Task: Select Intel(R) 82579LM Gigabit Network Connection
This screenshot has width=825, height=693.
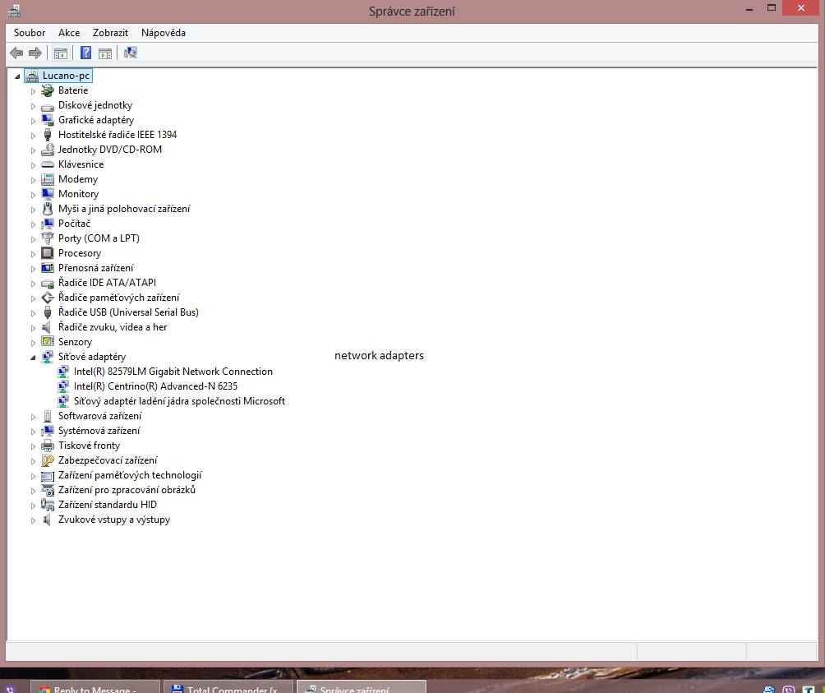Action: point(173,372)
